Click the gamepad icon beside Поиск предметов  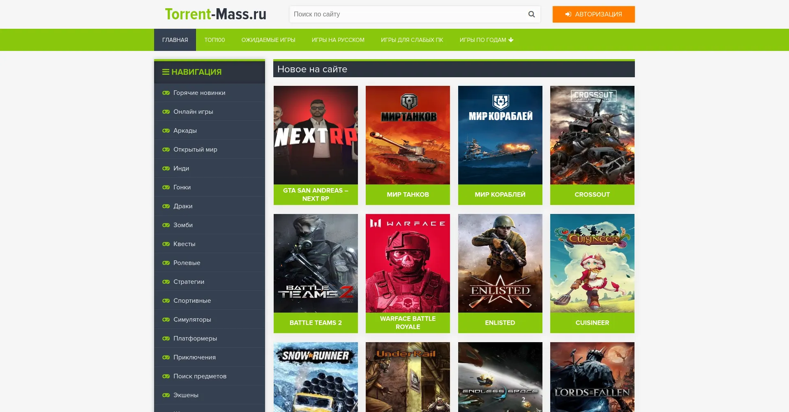point(166,376)
